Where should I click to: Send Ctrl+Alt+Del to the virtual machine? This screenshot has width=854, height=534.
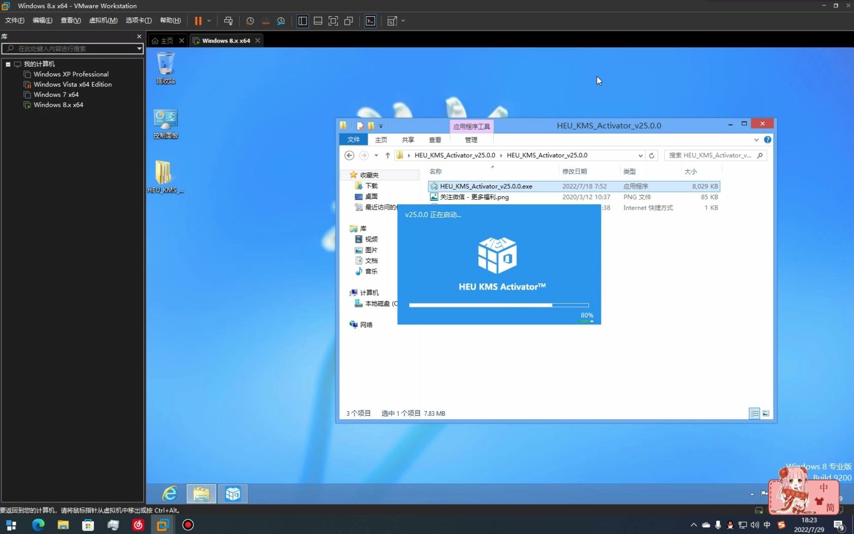[228, 21]
